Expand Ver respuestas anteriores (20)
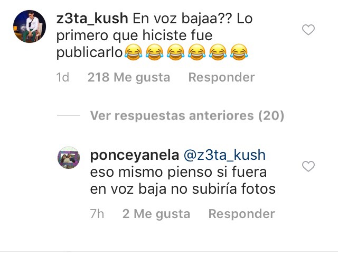The height and width of the screenshot is (253, 338). [x=187, y=115]
